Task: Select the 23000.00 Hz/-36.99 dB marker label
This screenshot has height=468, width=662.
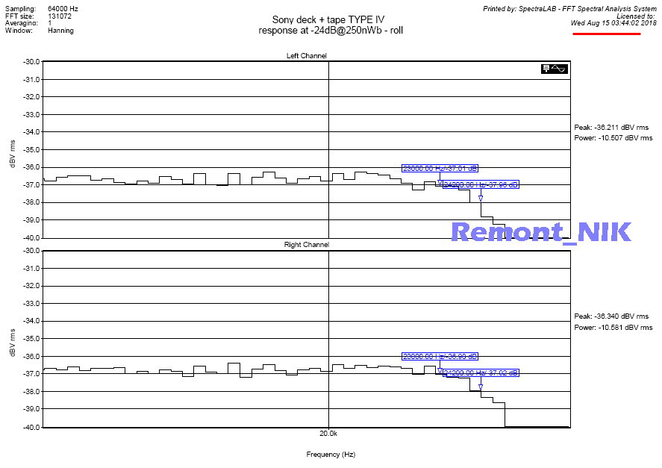Action: pos(440,356)
